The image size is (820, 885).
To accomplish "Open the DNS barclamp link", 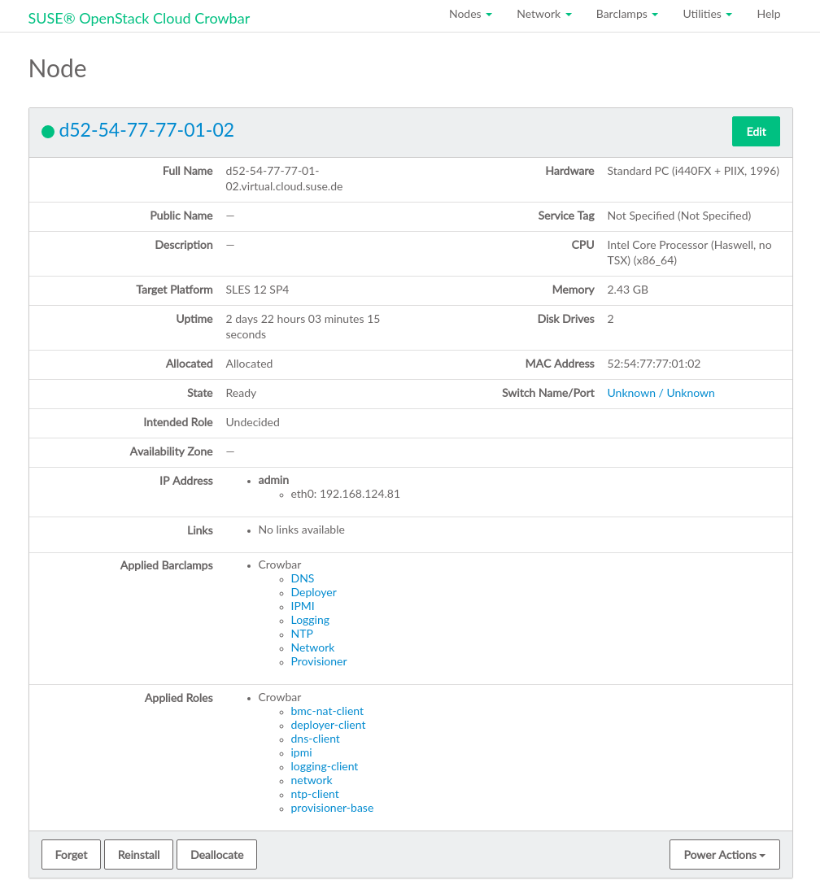I will pos(303,578).
